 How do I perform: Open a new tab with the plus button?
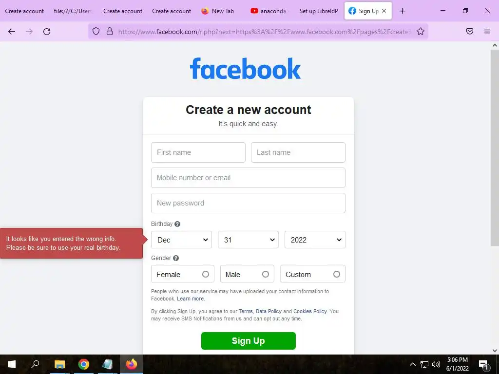point(402,11)
